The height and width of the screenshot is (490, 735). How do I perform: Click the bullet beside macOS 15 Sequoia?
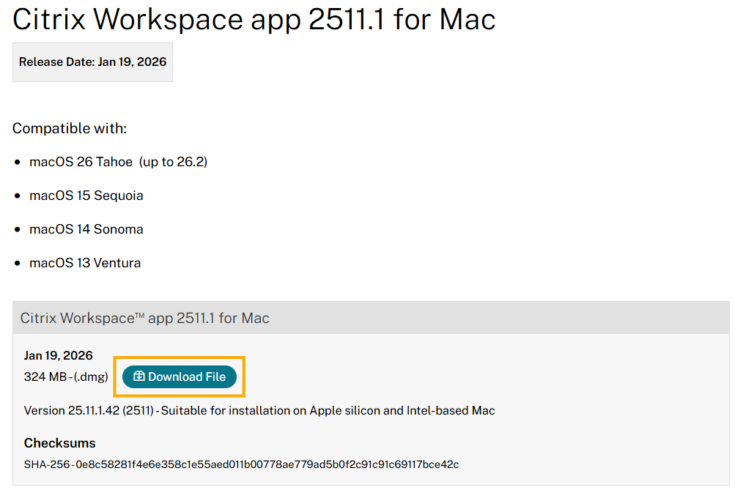tap(18, 196)
